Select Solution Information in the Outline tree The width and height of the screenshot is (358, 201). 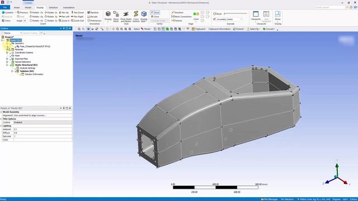click(x=34, y=74)
